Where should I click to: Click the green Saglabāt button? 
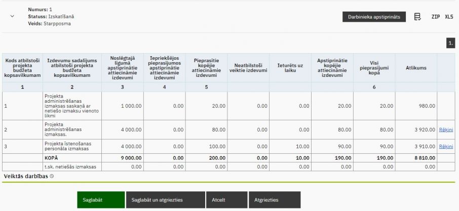click(x=100, y=200)
